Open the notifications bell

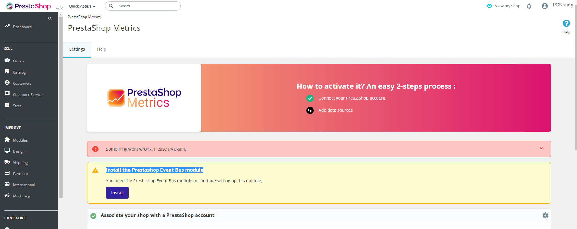(x=529, y=6)
